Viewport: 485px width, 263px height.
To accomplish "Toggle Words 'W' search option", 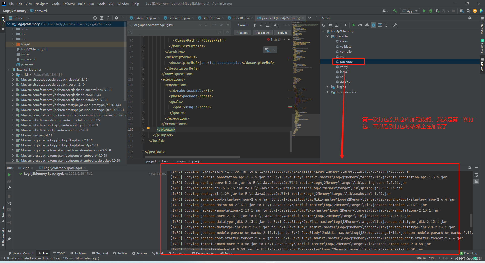I will [221, 25].
